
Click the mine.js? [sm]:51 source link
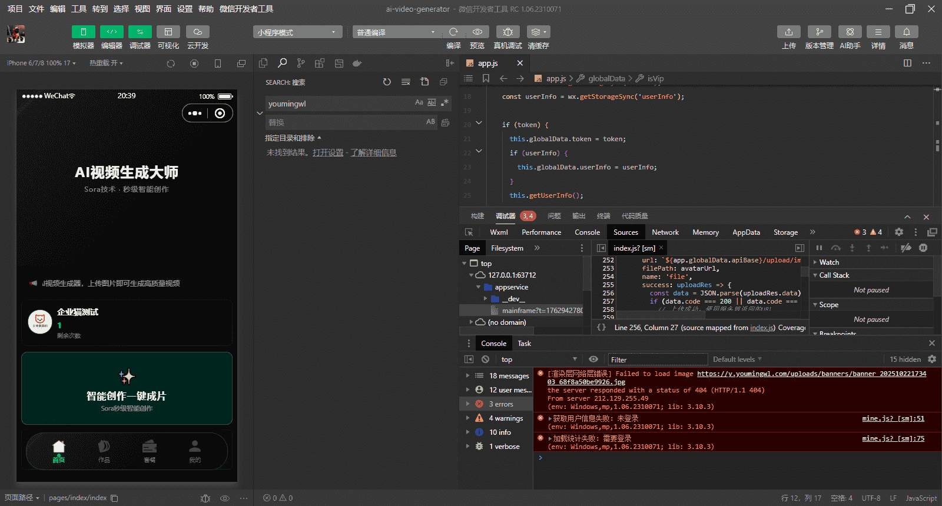point(893,418)
